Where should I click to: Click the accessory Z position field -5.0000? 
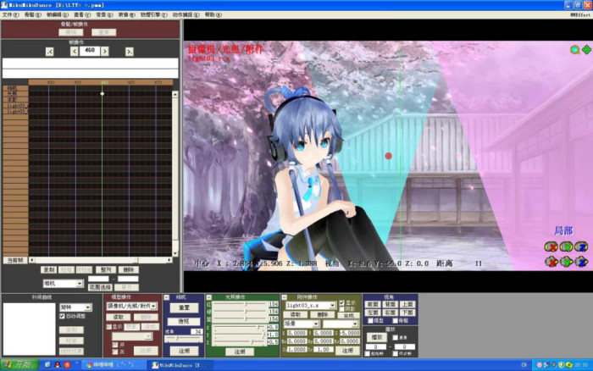[x=350, y=333]
